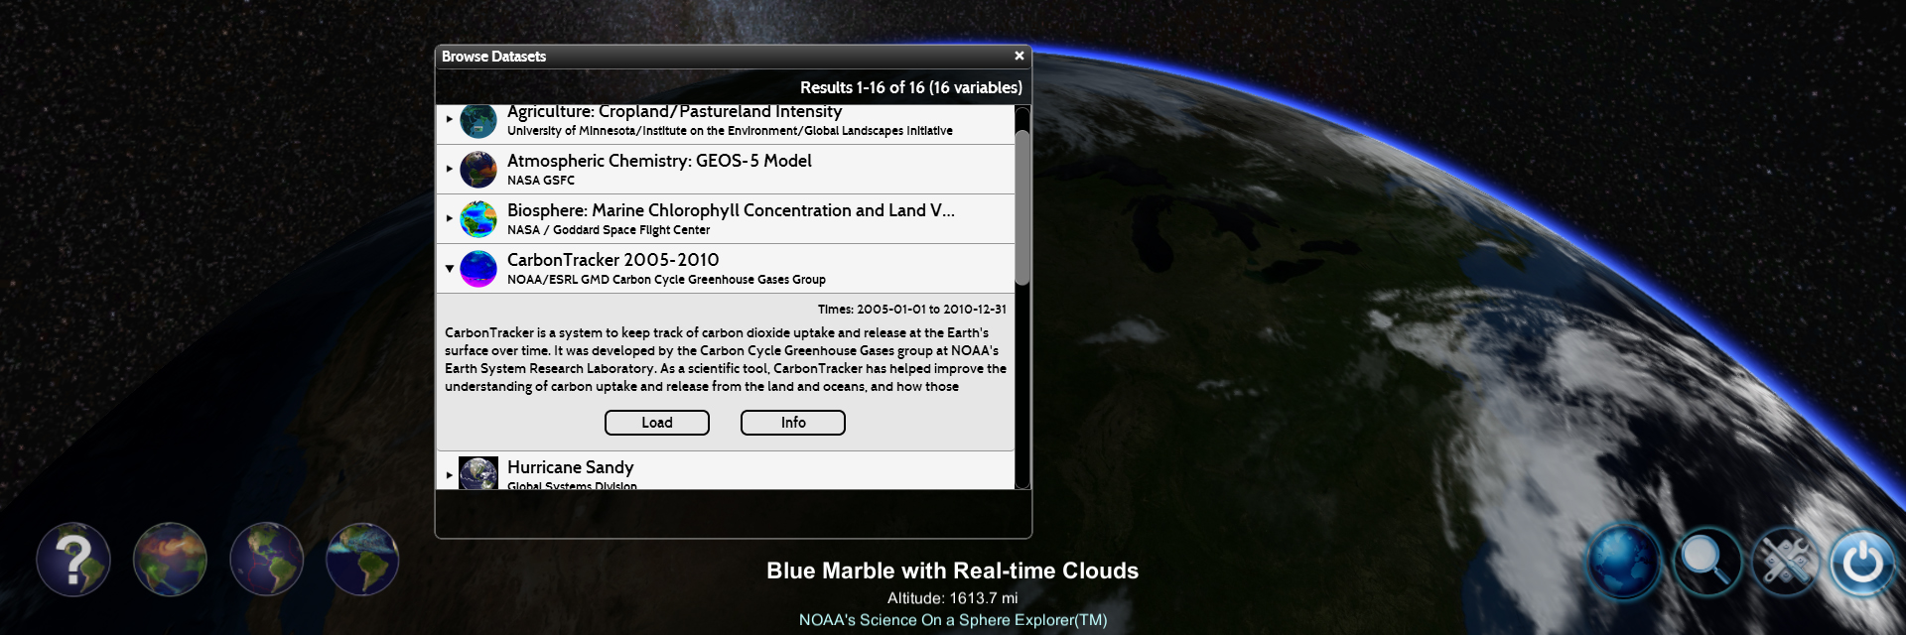Click NOAA/ESRL GMD Carbon Cycle source text
The width and height of the screenshot is (1906, 635).
pyautogui.click(x=666, y=280)
